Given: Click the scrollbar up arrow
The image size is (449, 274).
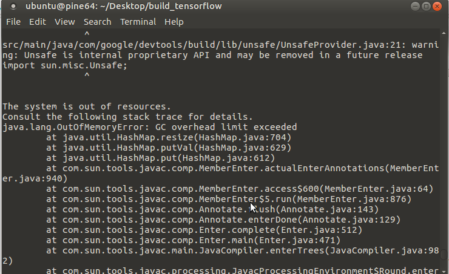Looking at the screenshot, I should pos(444,33).
